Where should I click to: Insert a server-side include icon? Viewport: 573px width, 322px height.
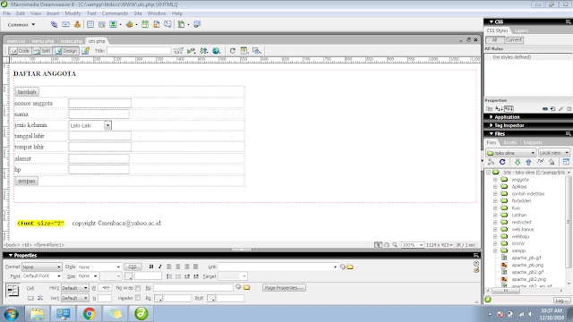point(157,24)
